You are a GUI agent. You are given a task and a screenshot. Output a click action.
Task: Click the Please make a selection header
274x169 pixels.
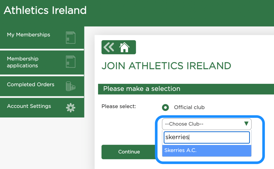click(x=142, y=89)
